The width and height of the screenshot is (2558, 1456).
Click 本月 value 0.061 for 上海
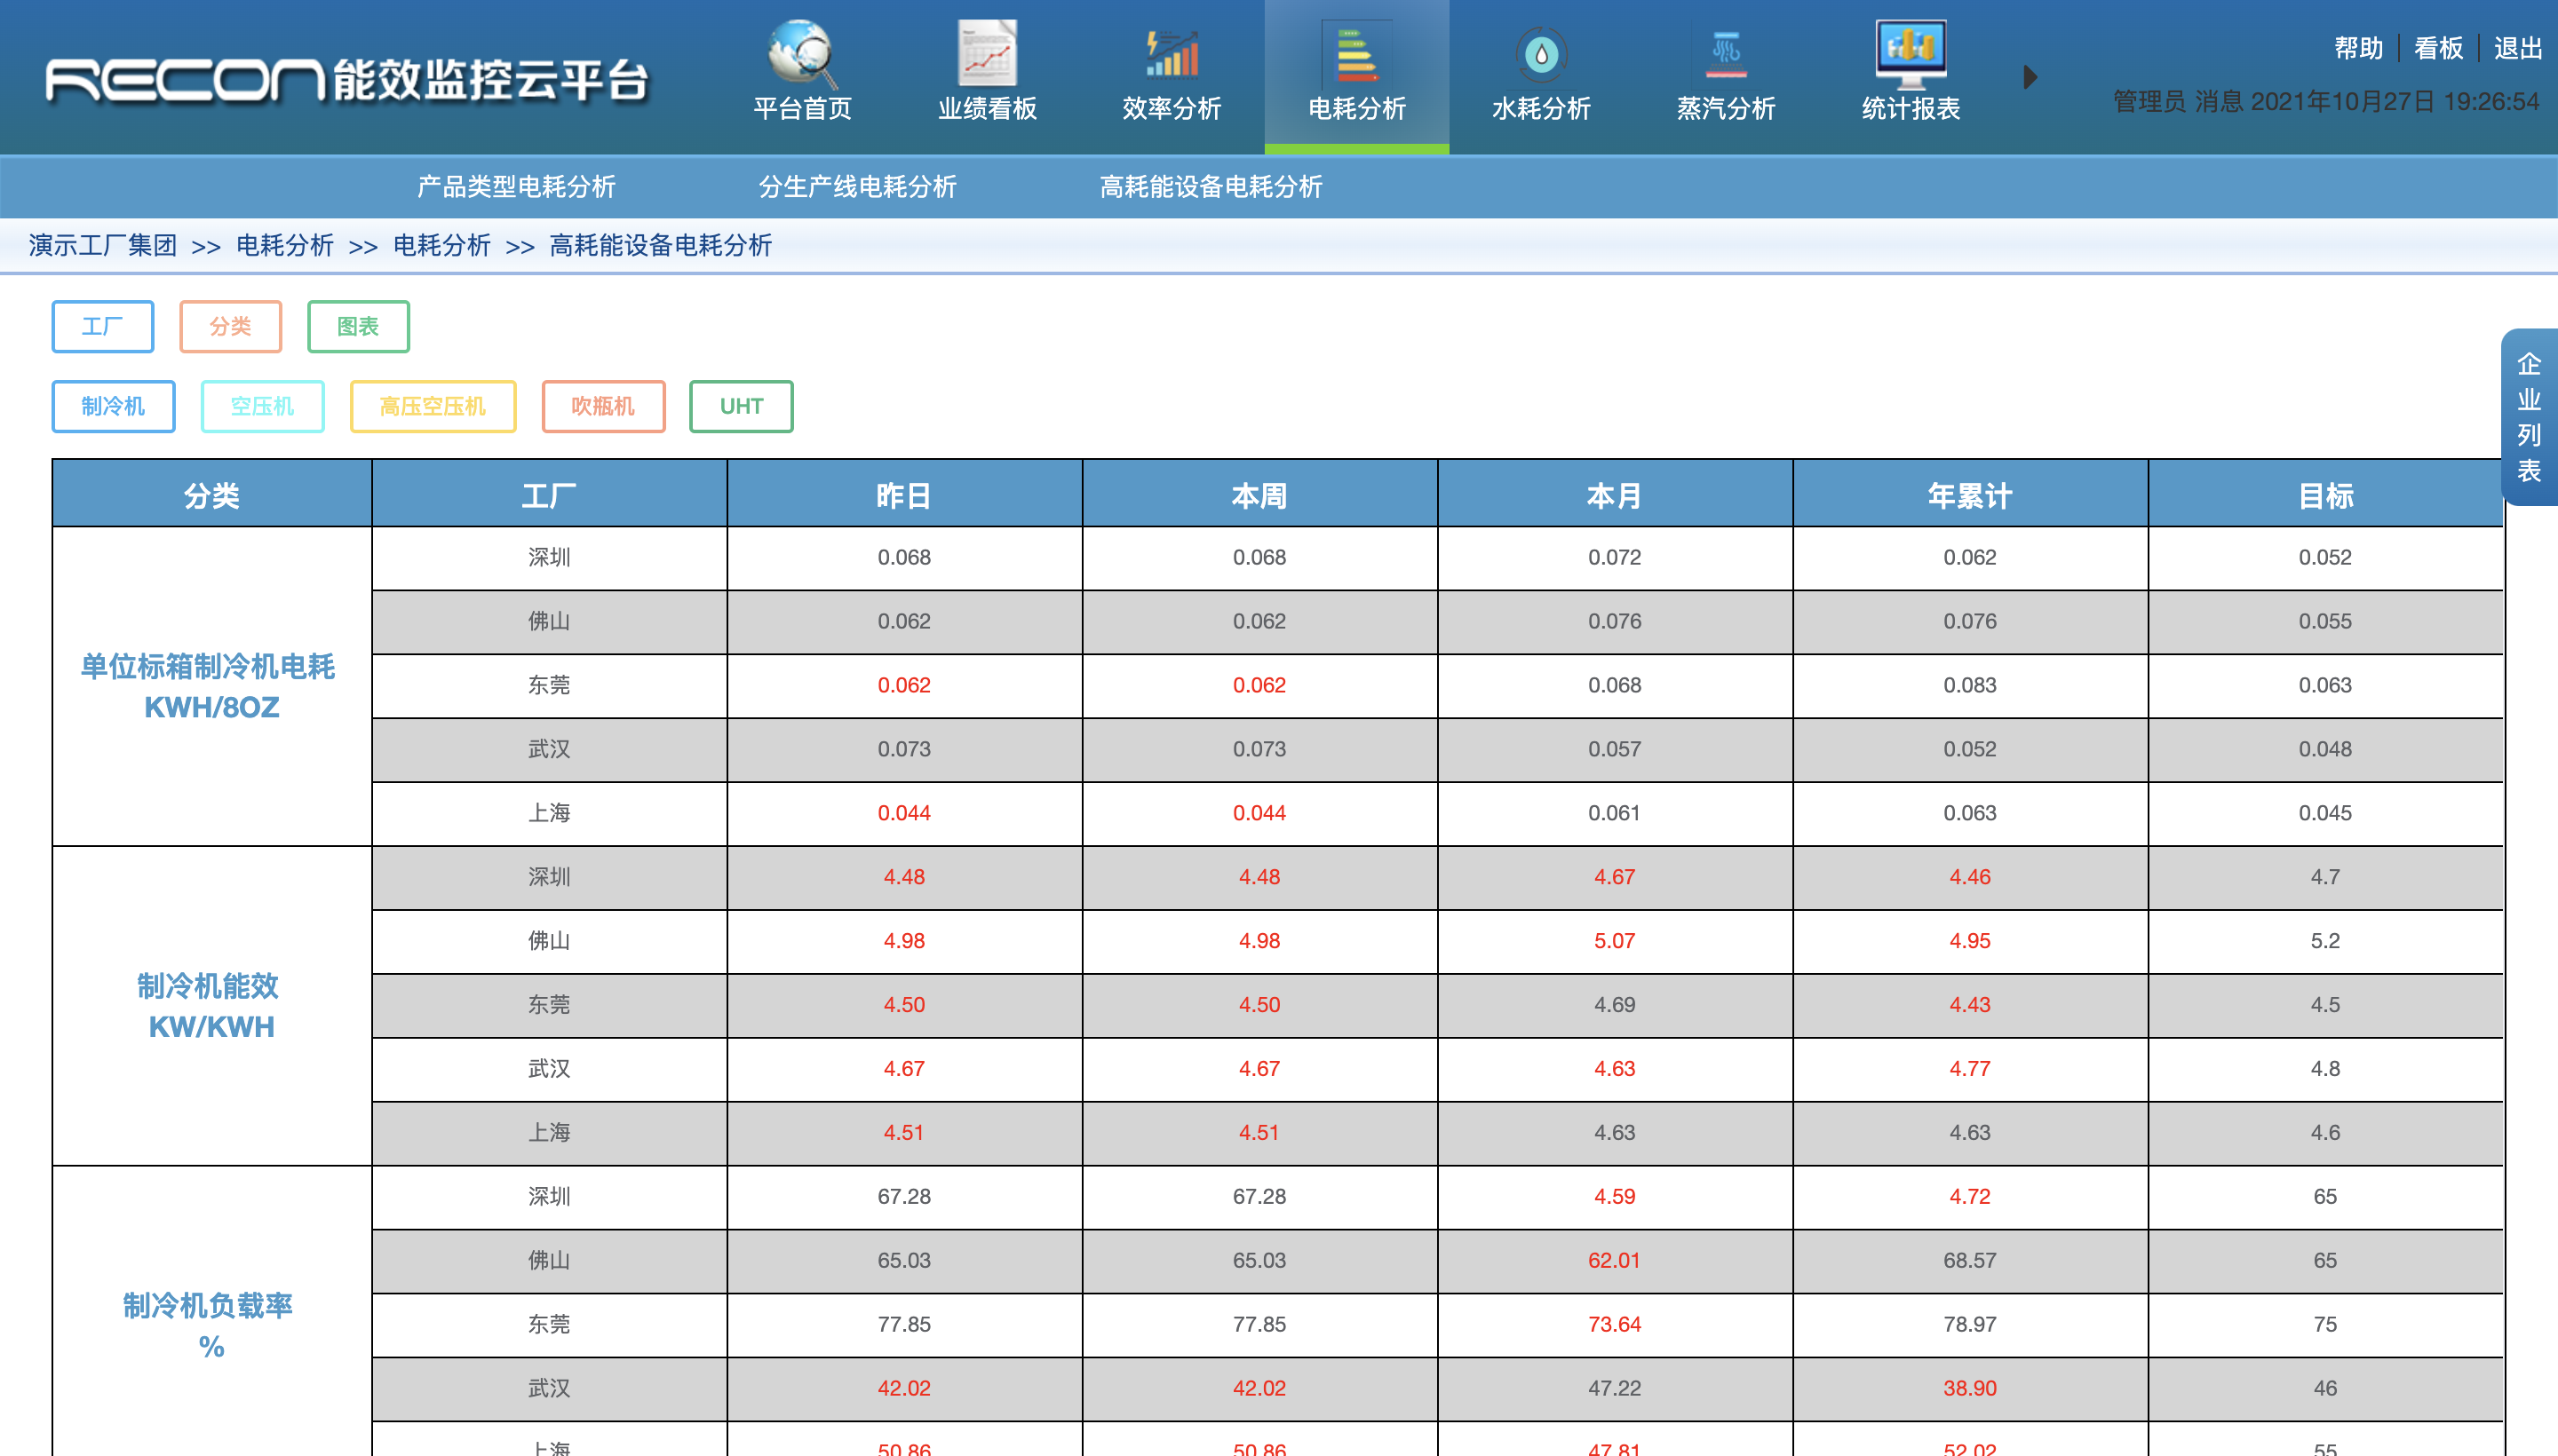pos(1615,813)
